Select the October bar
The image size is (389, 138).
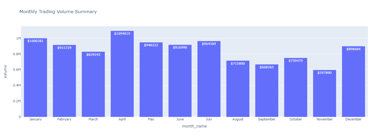pos(296,89)
